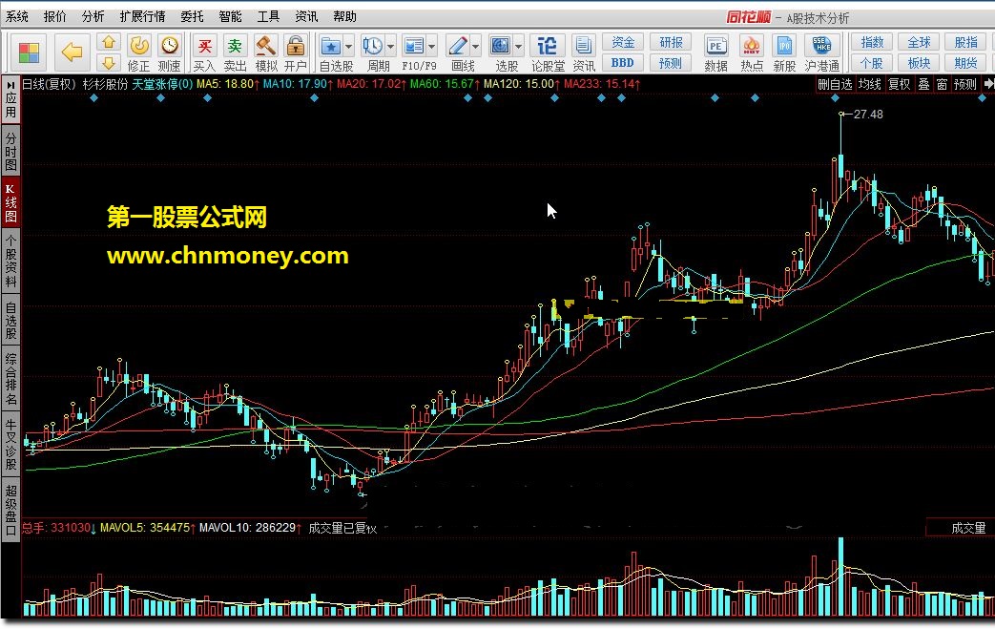Open the 资讯 news document icon
This screenshot has height=629, width=995.
[x=583, y=52]
